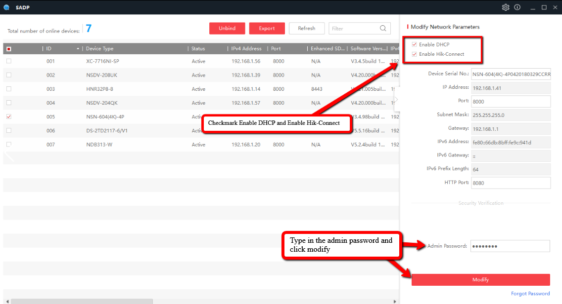This screenshot has width=562, height=304.
Task: Click the SADP app logo icon
Action: [6, 7]
